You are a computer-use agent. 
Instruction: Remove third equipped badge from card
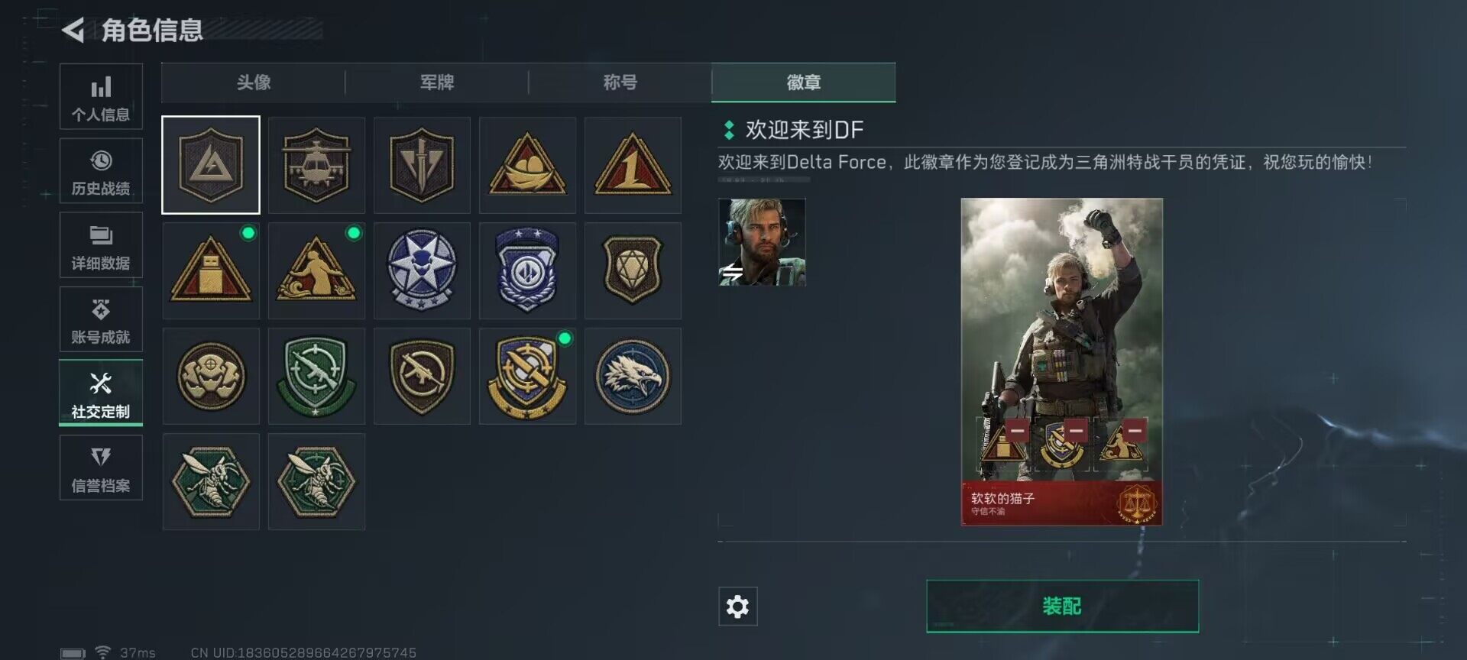point(1135,430)
